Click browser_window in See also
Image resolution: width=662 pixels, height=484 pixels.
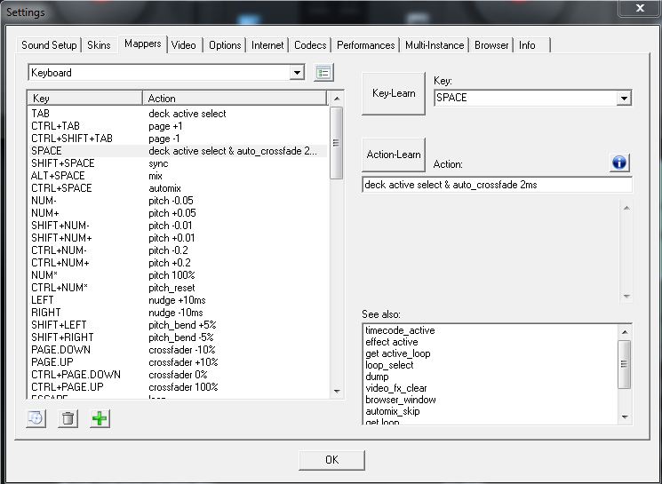pyautogui.click(x=400, y=400)
